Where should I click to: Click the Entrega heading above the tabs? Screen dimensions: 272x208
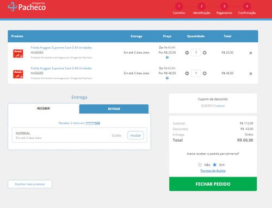coord(79,97)
